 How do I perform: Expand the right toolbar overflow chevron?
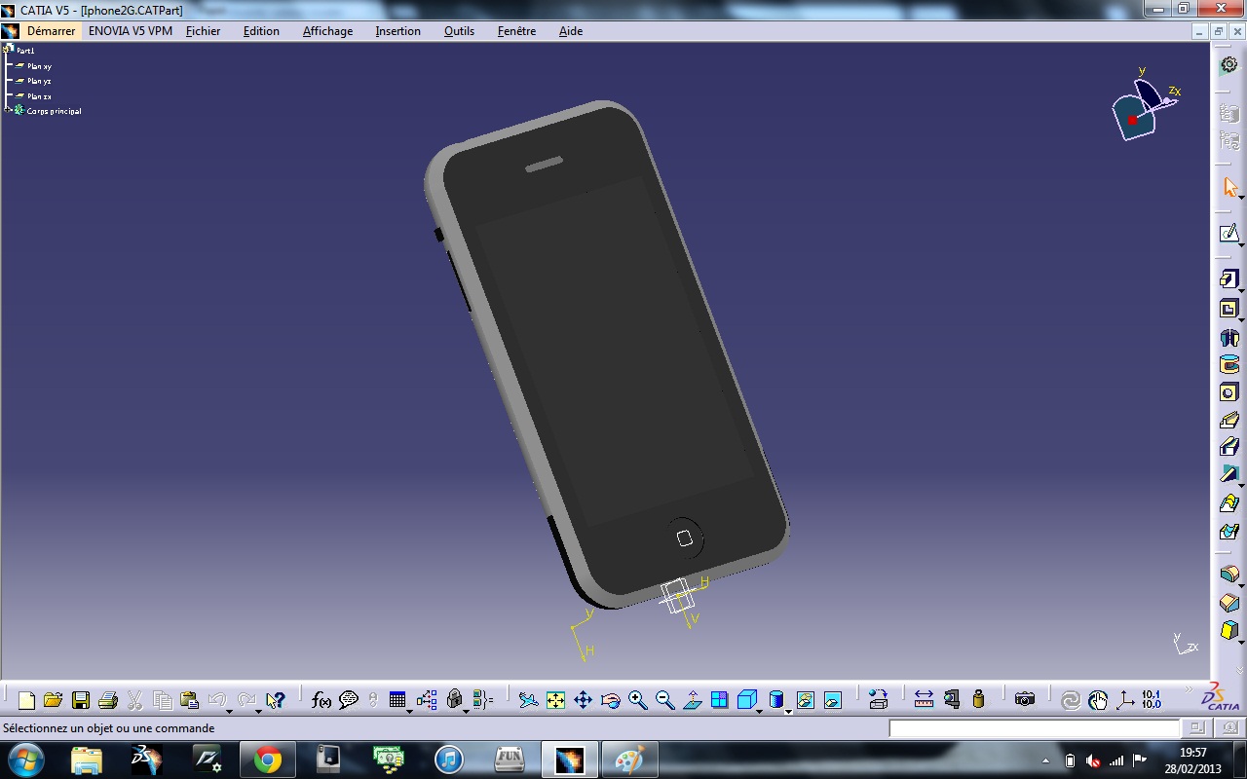coord(1241,669)
